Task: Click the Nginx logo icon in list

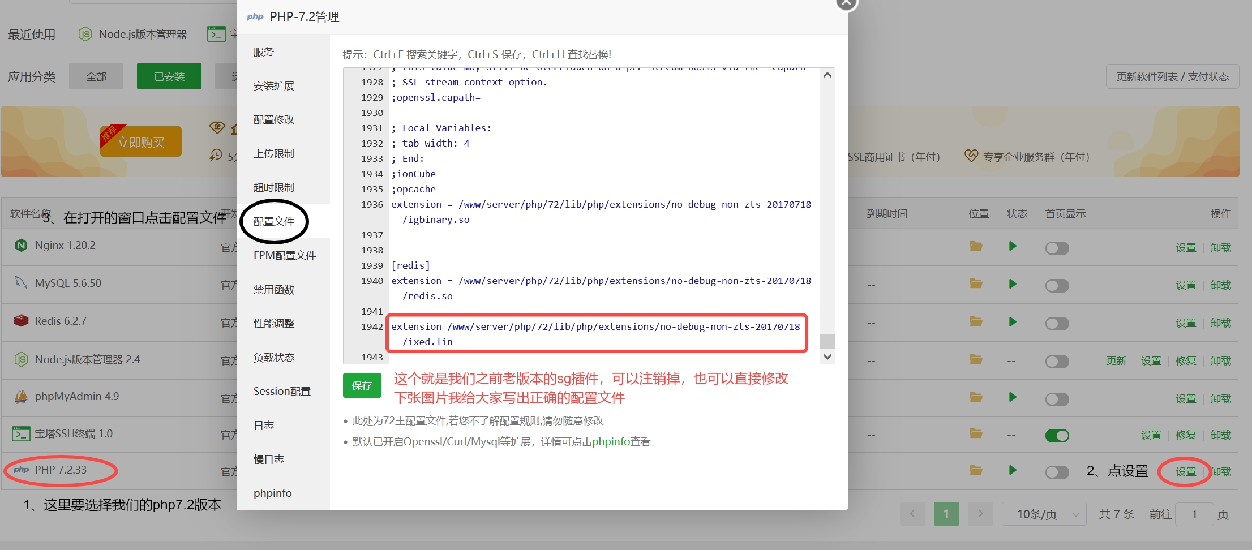Action: [21, 246]
